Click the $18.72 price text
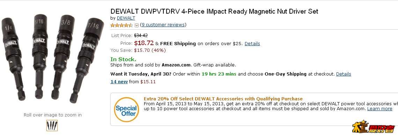The image size is (398, 135). point(144,43)
